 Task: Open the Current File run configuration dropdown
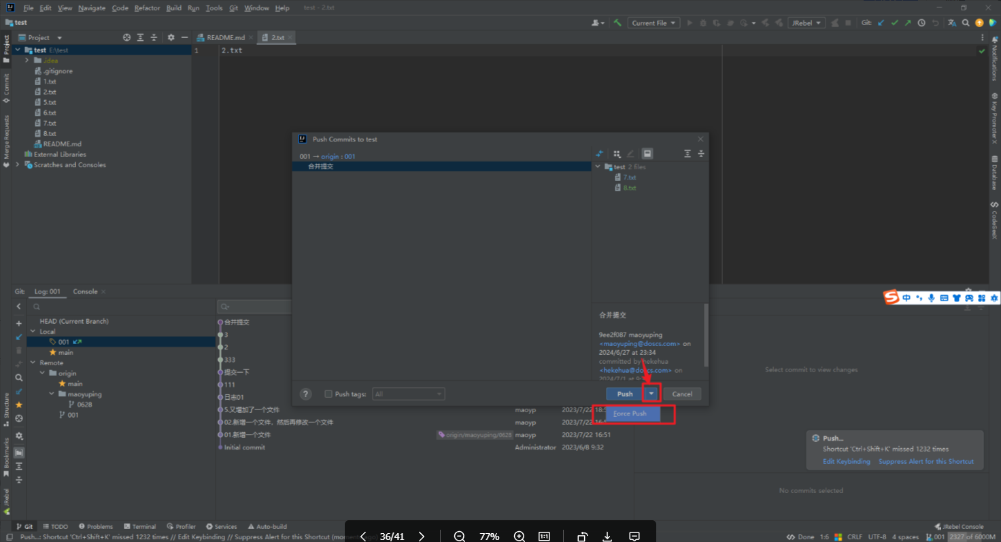(654, 22)
